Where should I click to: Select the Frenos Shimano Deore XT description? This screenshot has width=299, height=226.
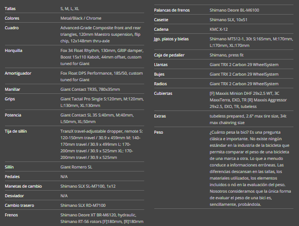[x=102, y=218]
